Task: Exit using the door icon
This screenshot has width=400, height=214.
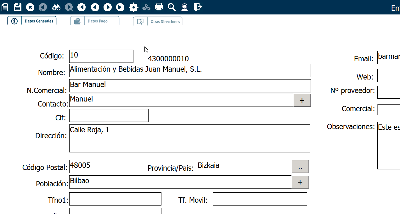Action: pyautogui.click(x=198, y=7)
